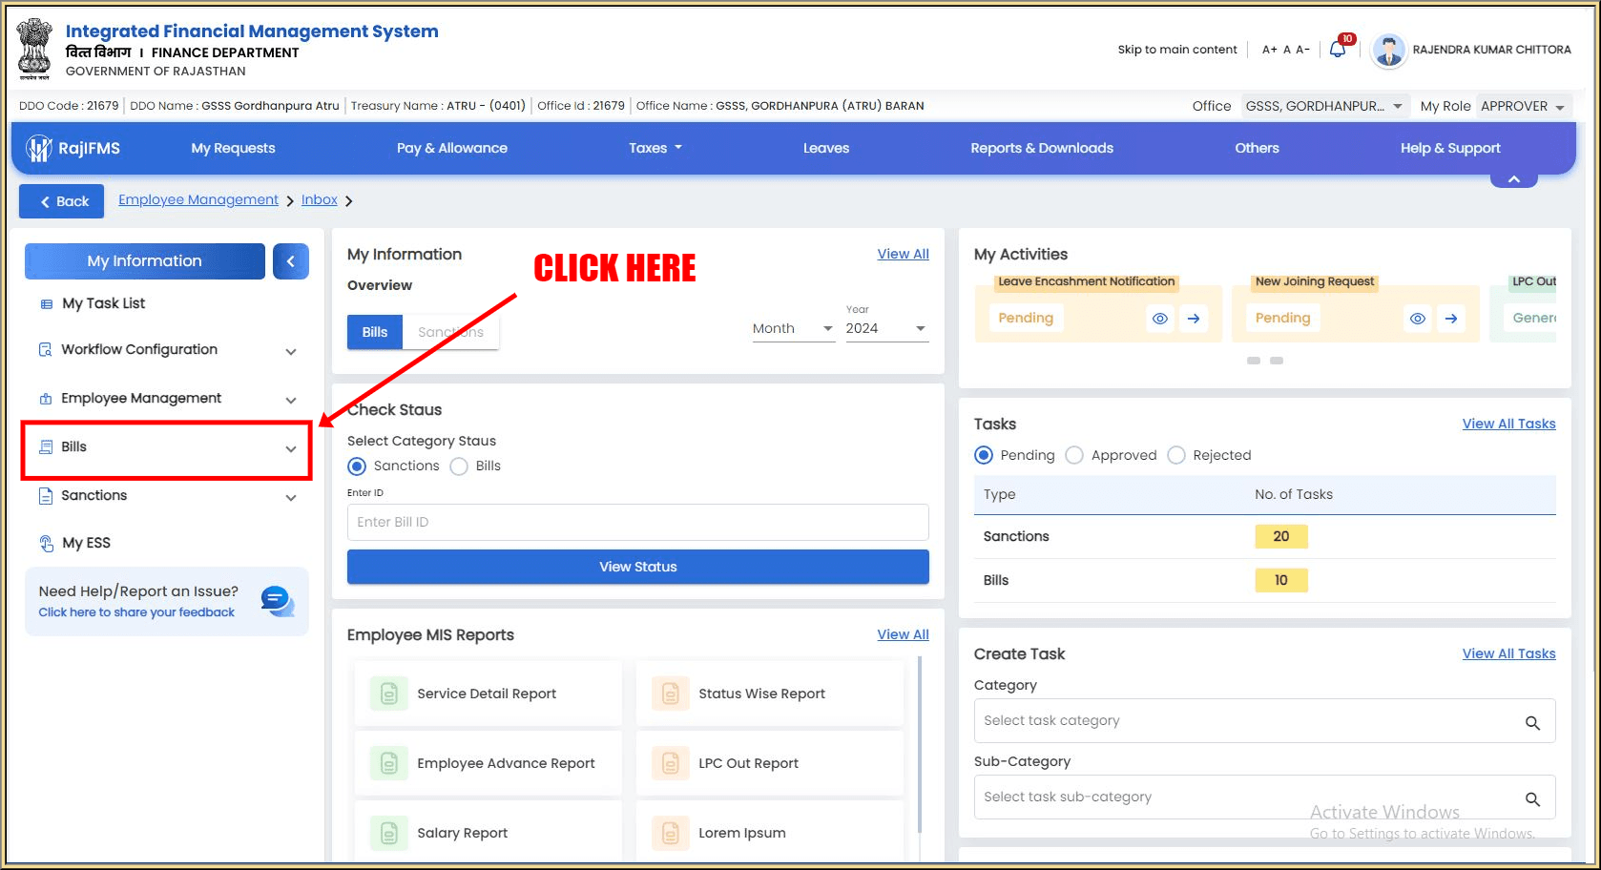The width and height of the screenshot is (1601, 870).
Task: Click the Service Detail Report icon
Action: click(388, 694)
